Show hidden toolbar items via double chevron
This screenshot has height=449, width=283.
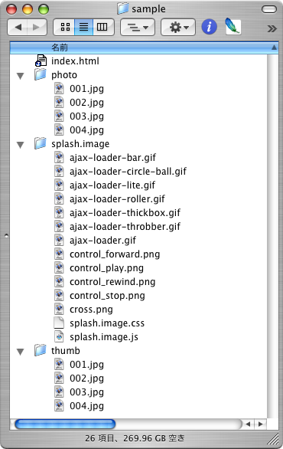pyautogui.click(x=272, y=28)
